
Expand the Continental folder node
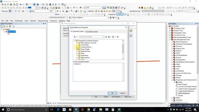coord(77,45)
